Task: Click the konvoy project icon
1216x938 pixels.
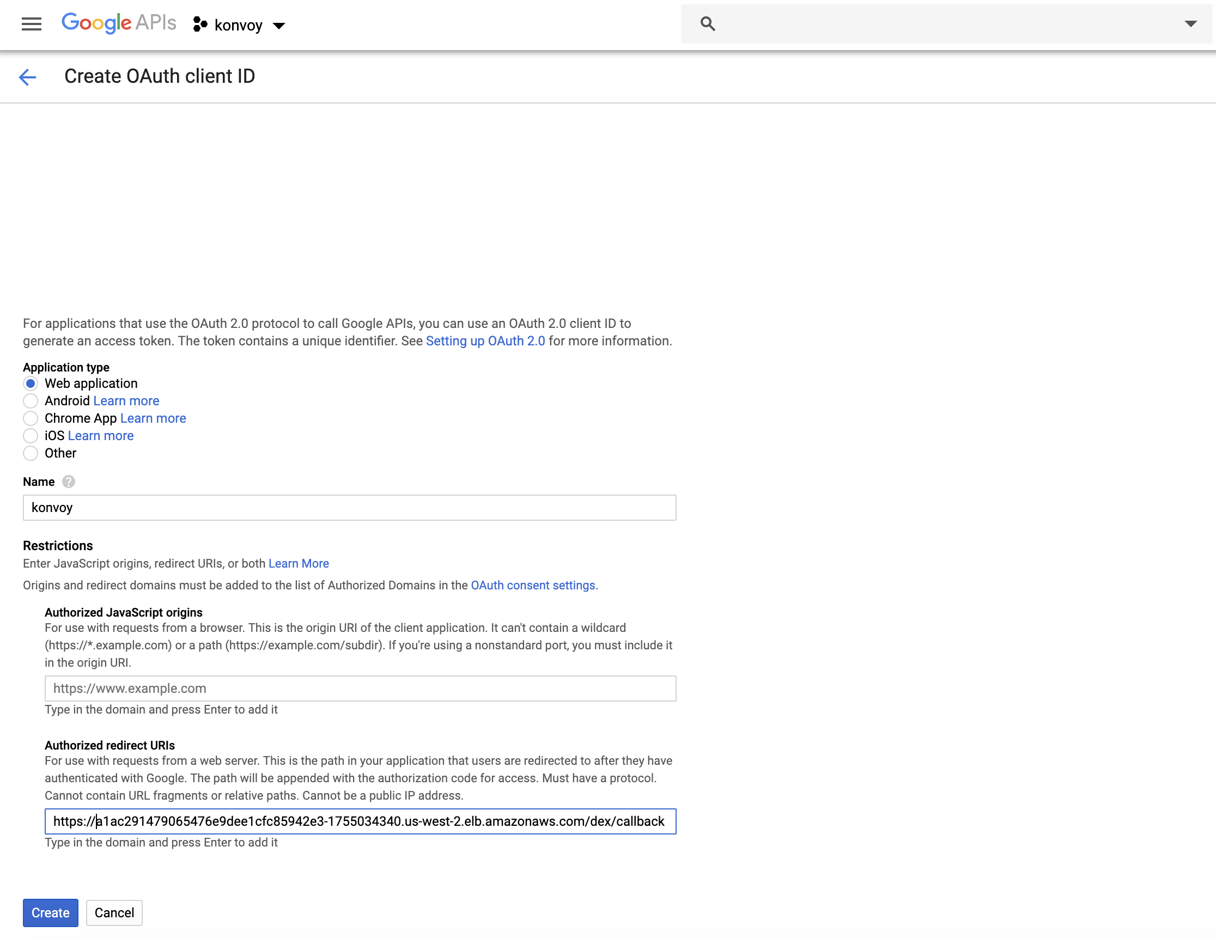Action: tap(200, 25)
